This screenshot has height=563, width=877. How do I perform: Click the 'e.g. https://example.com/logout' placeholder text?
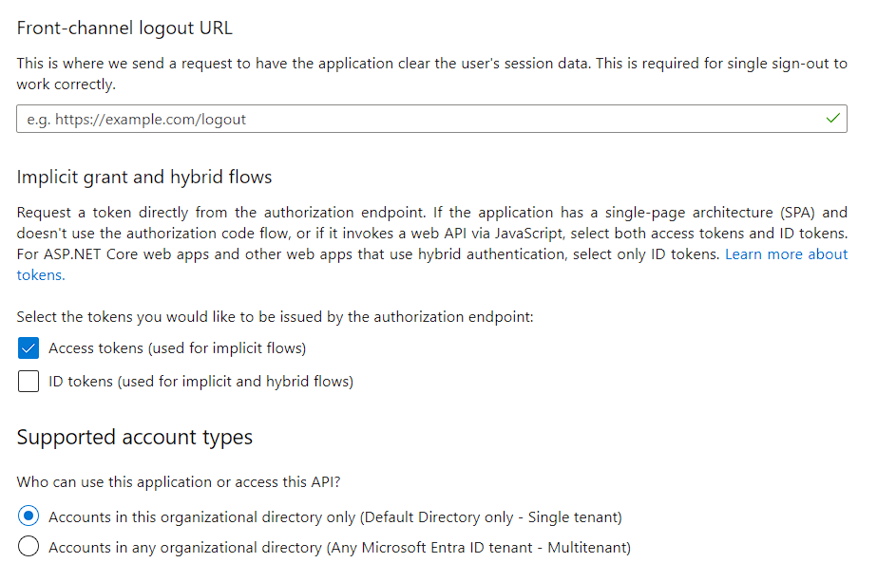[137, 120]
